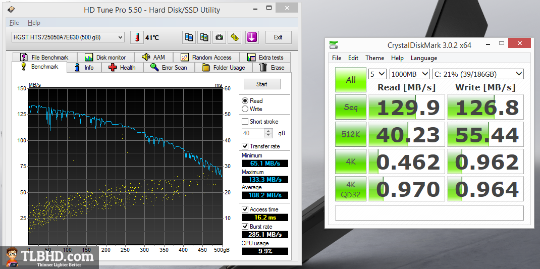Open the Erase tab

coord(272,68)
